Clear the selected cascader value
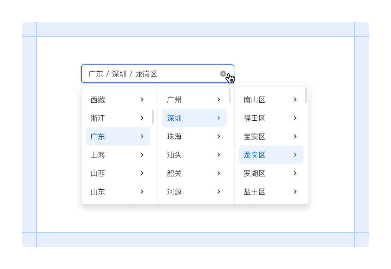The height and width of the screenshot is (269, 391). (223, 74)
